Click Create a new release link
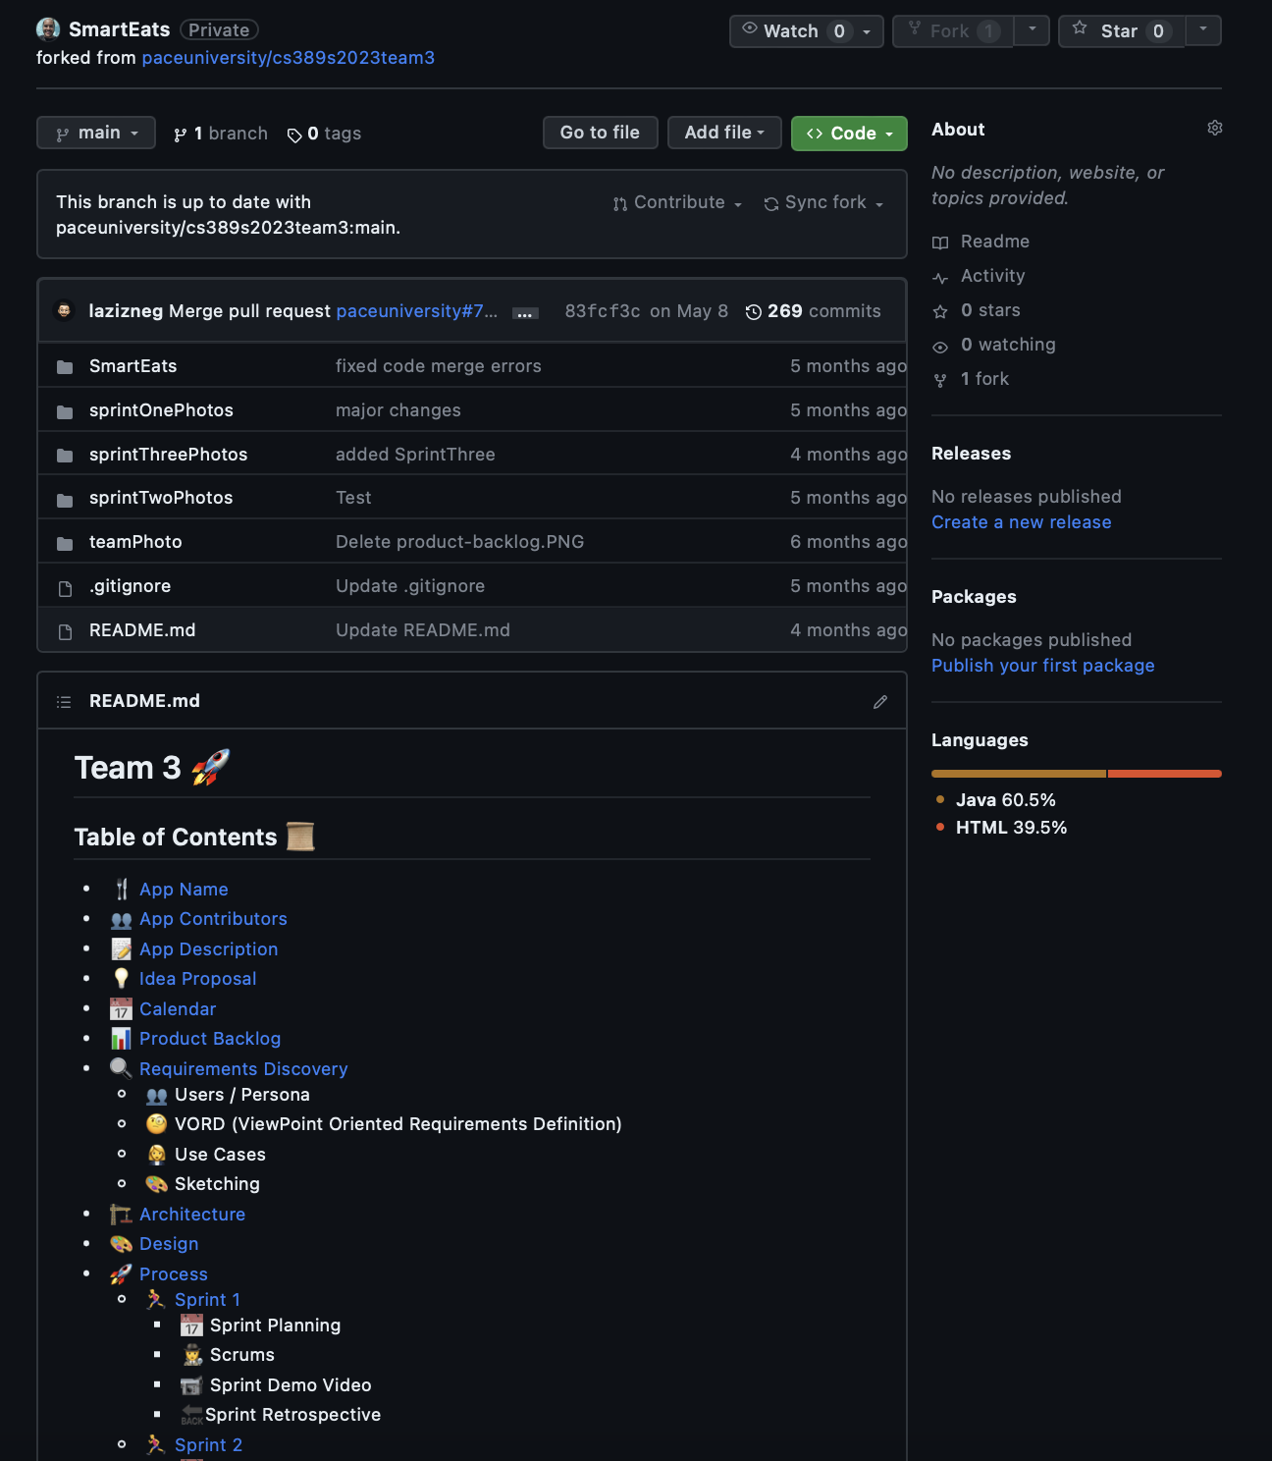Screen dimensions: 1272x1461 point(1021,522)
